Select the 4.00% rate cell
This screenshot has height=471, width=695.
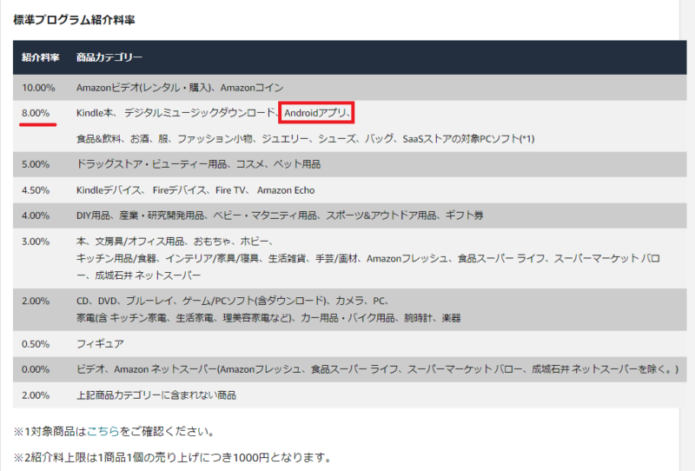click(x=36, y=216)
